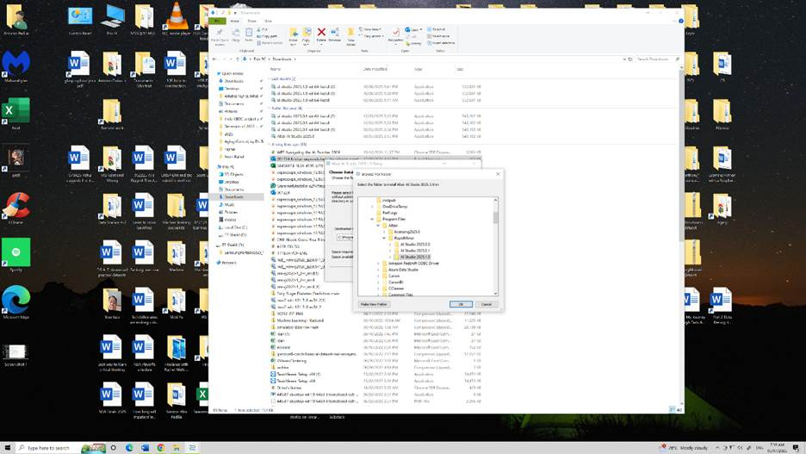Click the Search Downloads box

click(x=657, y=59)
